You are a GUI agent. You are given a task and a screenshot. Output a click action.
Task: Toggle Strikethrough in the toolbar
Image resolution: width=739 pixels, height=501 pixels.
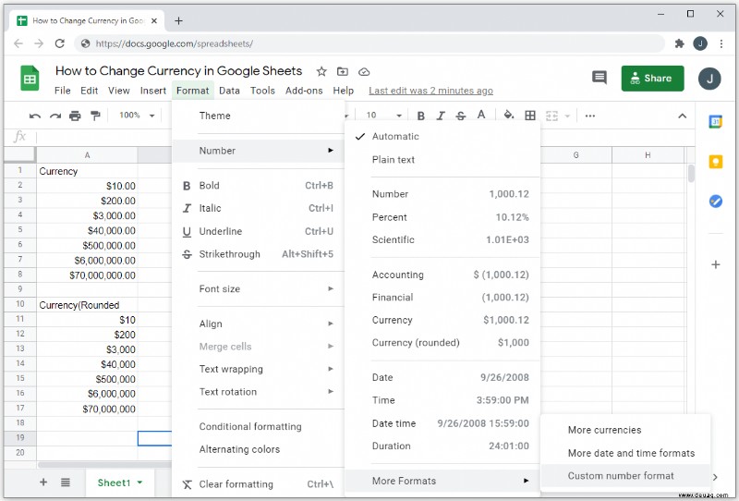[x=460, y=116]
